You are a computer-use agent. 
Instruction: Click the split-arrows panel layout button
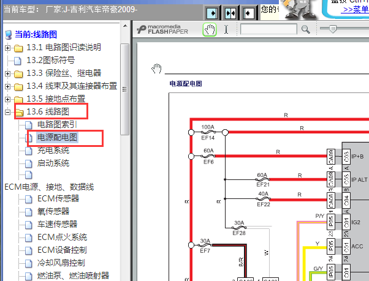point(230,13)
